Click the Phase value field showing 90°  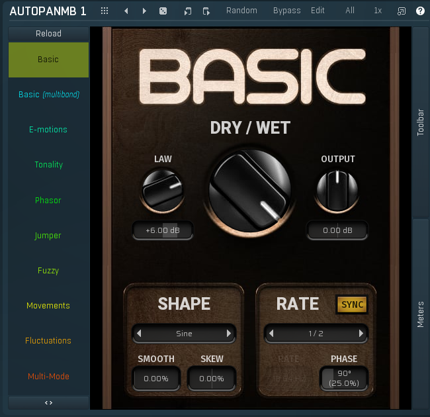343,379
